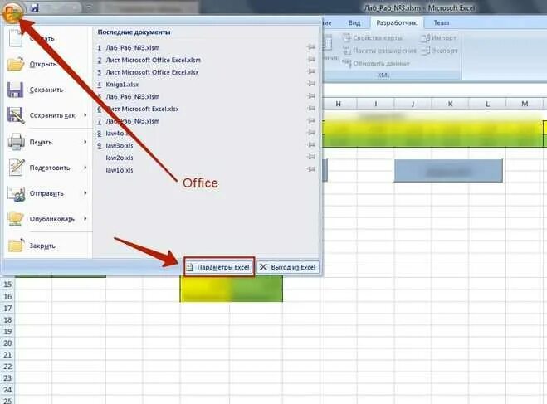Image resolution: width=547 pixels, height=404 pixels.
Task: Pin Лист Microsoft Excel.xlsx to list
Action: 311,108
